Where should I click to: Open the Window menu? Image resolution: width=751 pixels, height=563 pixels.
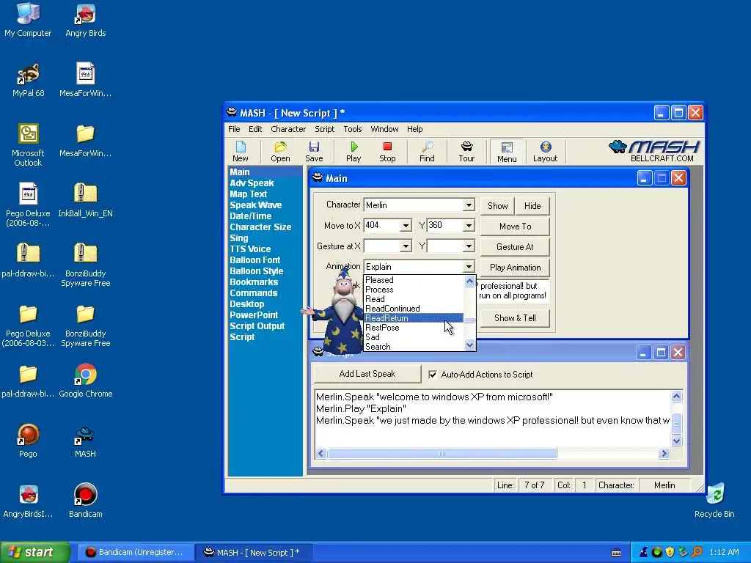click(384, 129)
